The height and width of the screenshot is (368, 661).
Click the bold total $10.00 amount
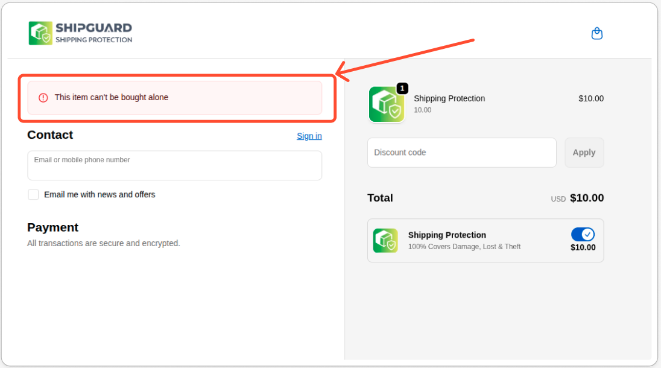586,198
